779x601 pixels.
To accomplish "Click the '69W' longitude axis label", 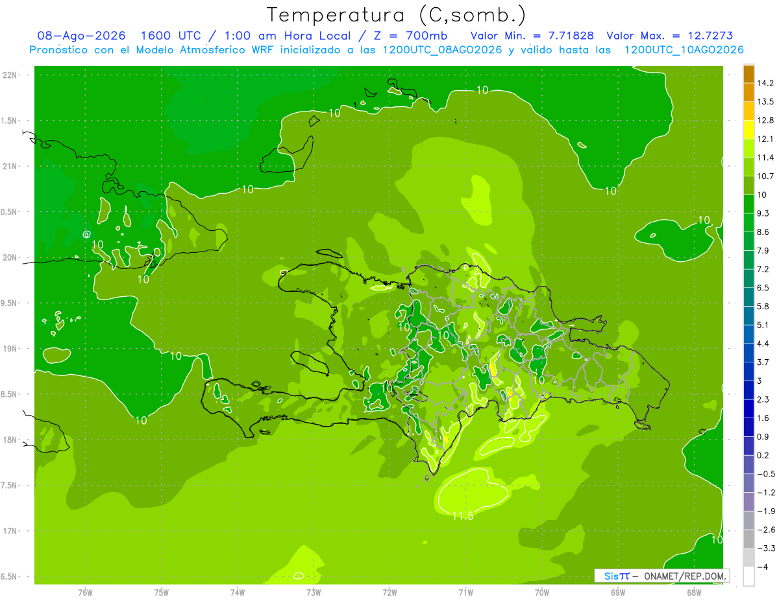I will click(617, 592).
